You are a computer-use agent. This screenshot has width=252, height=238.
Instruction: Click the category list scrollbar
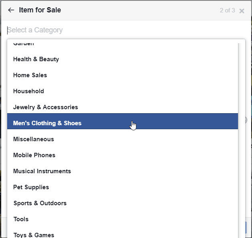(242, 141)
